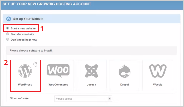Open the Other software Please select dropdown
184x107 pixels.
pos(83,99)
